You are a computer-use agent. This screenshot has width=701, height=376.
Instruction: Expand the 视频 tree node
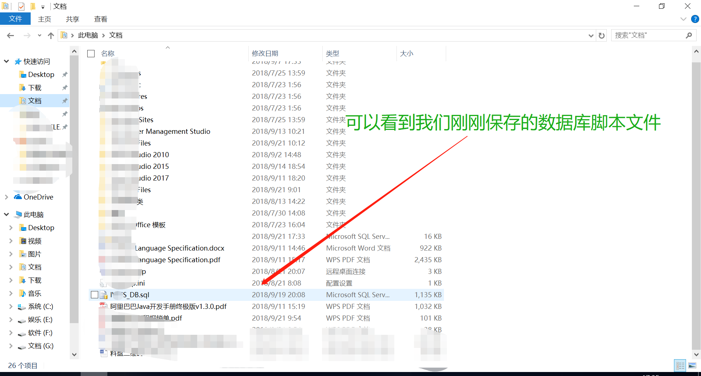tap(11, 241)
